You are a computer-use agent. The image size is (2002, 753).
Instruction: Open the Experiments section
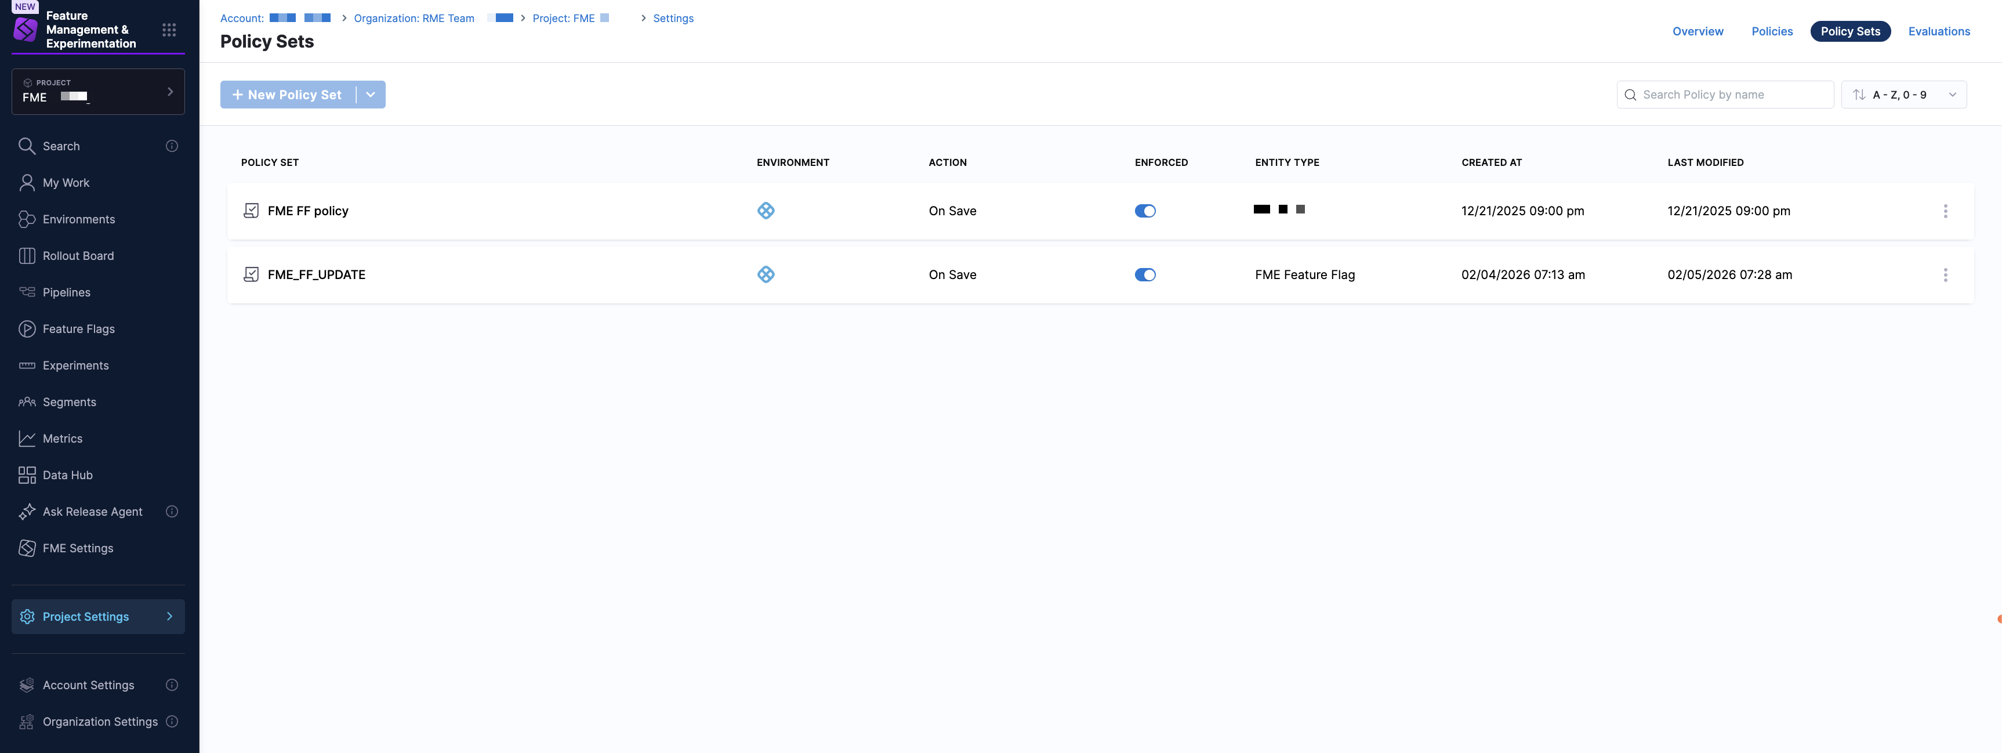click(75, 365)
